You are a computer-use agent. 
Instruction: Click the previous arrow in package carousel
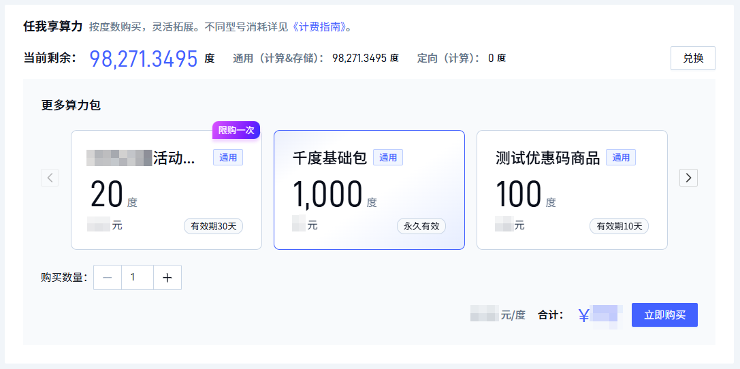(50, 178)
